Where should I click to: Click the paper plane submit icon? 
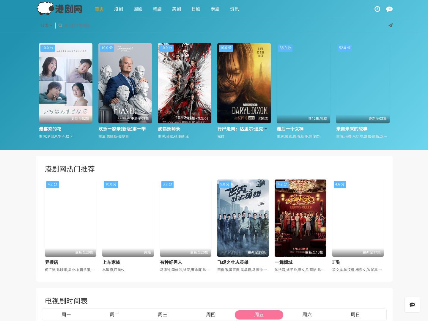391,25
